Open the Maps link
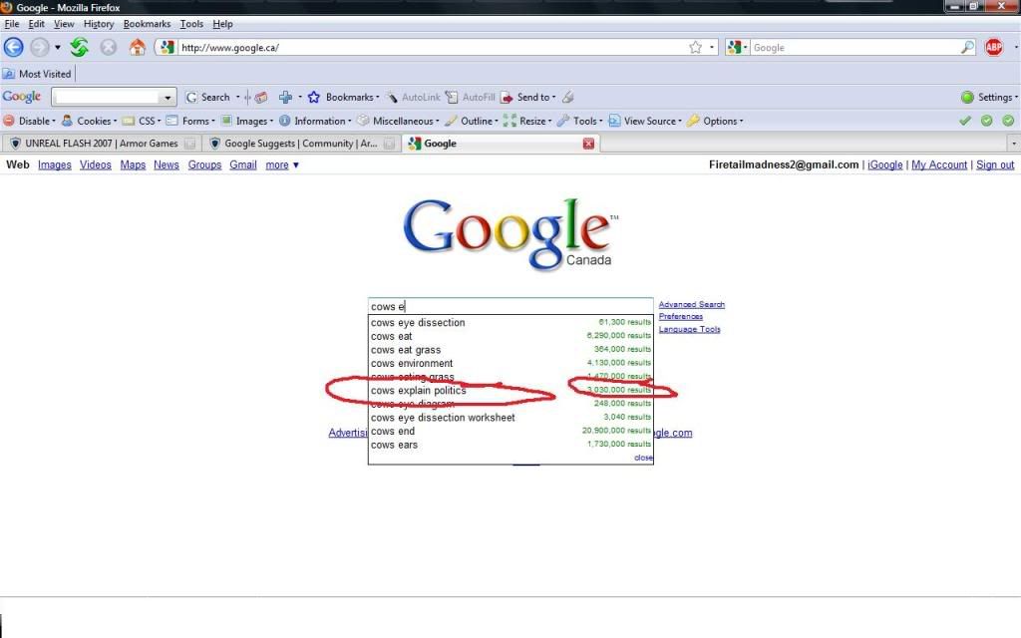 tap(133, 164)
